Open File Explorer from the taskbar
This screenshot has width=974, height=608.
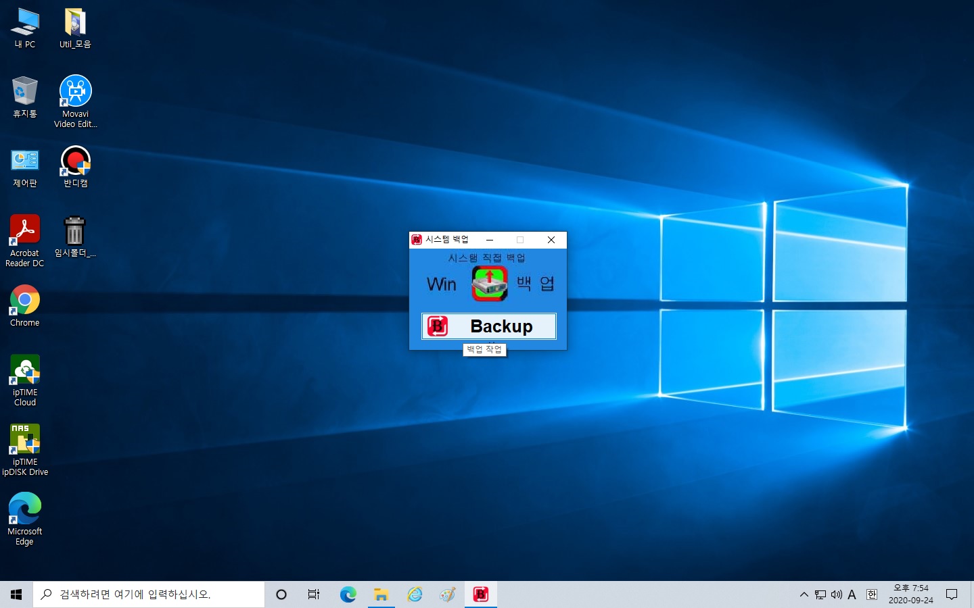pos(381,594)
